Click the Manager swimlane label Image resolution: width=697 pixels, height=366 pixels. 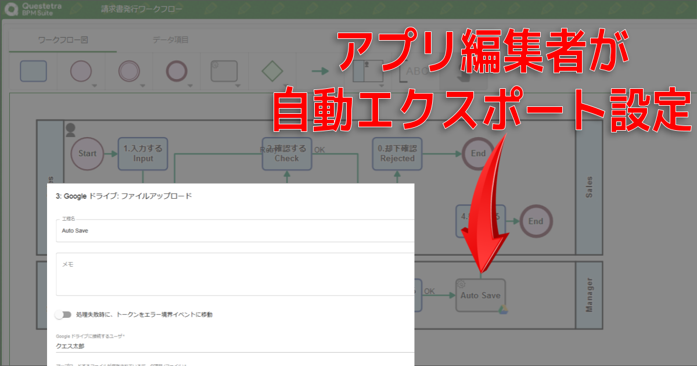point(589,295)
